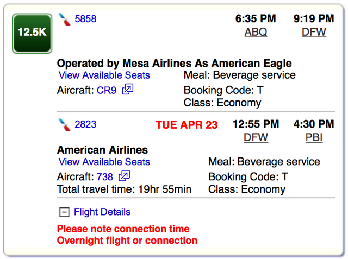Click the green 12.5K miles badge
The image size is (348, 259).
pos(32,33)
